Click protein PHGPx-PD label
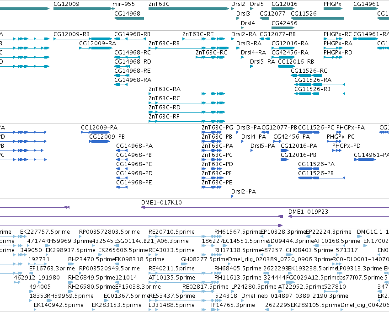This screenshot has width=389, height=312. pyautogui.click(x=346, y=146)
